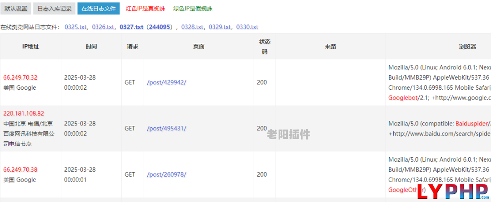
Task: Open log file 0330.txt
Action: tap(247, 27)
